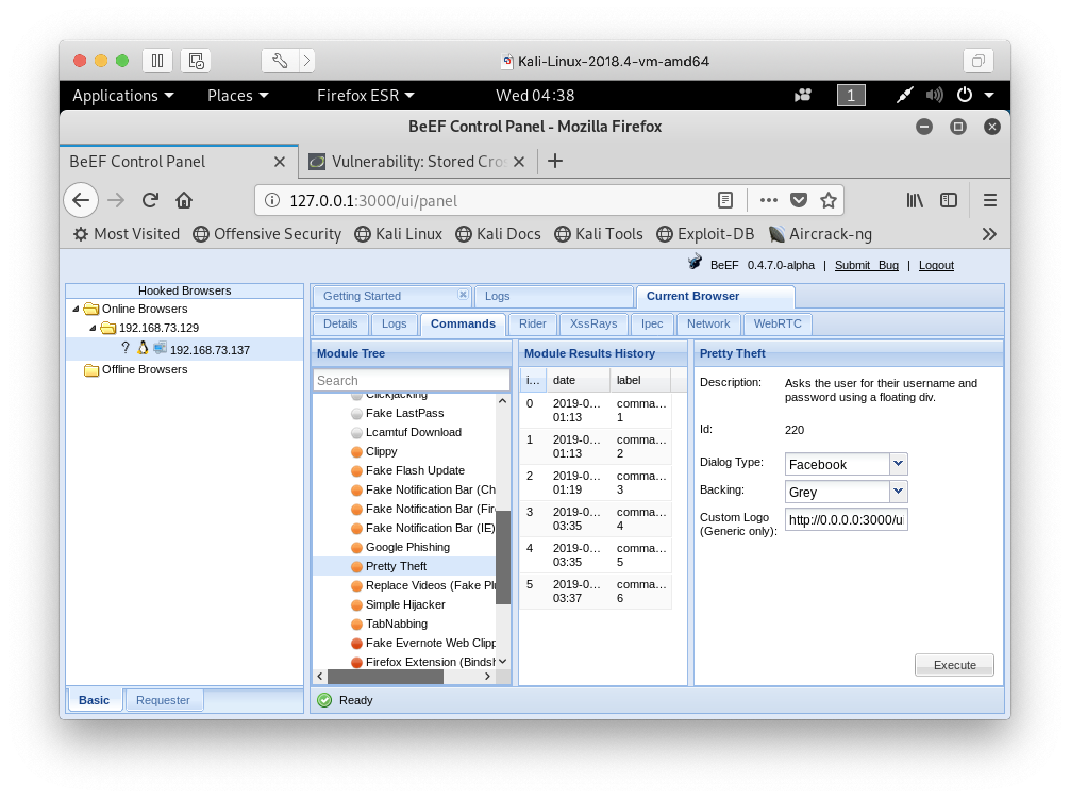Viewport: 1070px width, 798px height.
Task: Open the Ipec tab
Action: pos(652,324)
